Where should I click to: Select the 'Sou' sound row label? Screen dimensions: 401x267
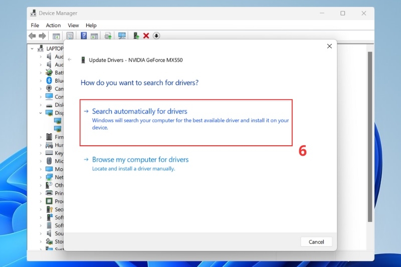pos(59,233)
